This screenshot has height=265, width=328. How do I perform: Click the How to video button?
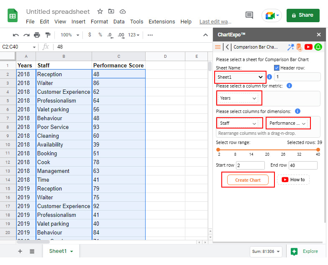tap(293, 180)
